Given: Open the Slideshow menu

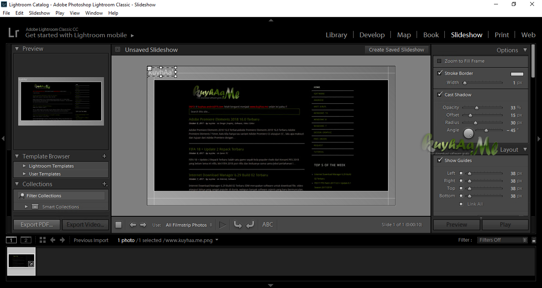Looking at the screenshot, I should click(39, 13).
